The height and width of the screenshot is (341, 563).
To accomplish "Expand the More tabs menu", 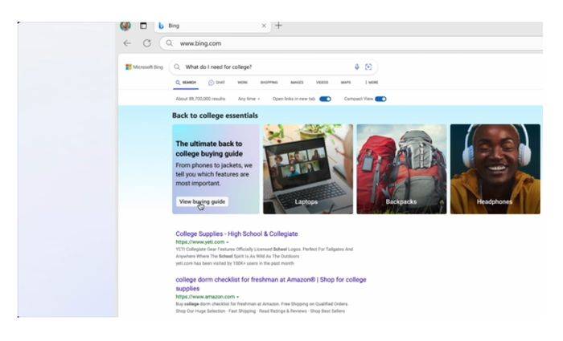I will click(372, 83).
